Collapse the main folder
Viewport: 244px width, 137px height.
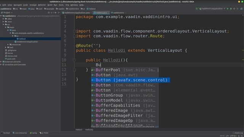(x=6, y=27)
